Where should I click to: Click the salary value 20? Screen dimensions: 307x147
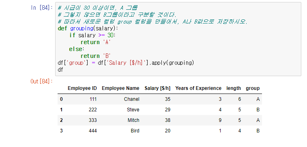pos(167,130)
